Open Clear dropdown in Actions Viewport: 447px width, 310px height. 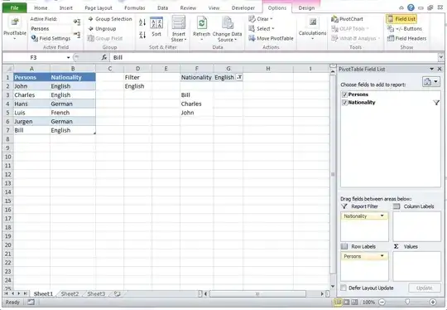(260, 19)
